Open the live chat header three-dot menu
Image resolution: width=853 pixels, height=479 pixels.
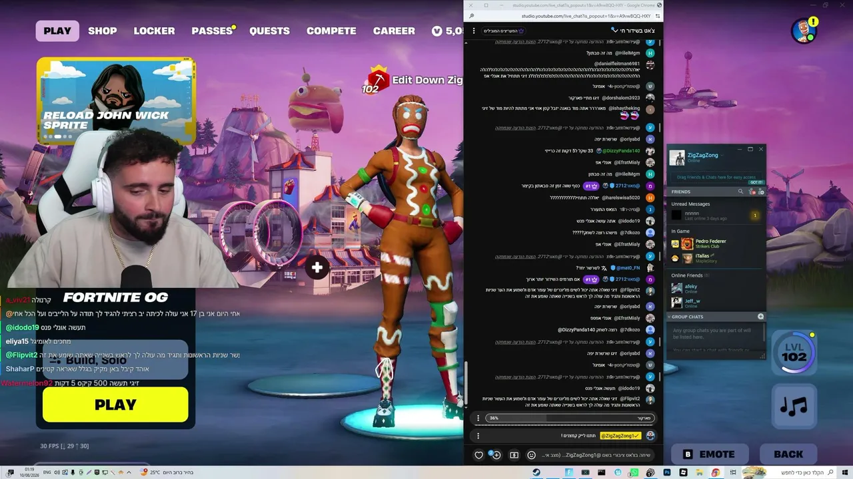coord(474,31)
